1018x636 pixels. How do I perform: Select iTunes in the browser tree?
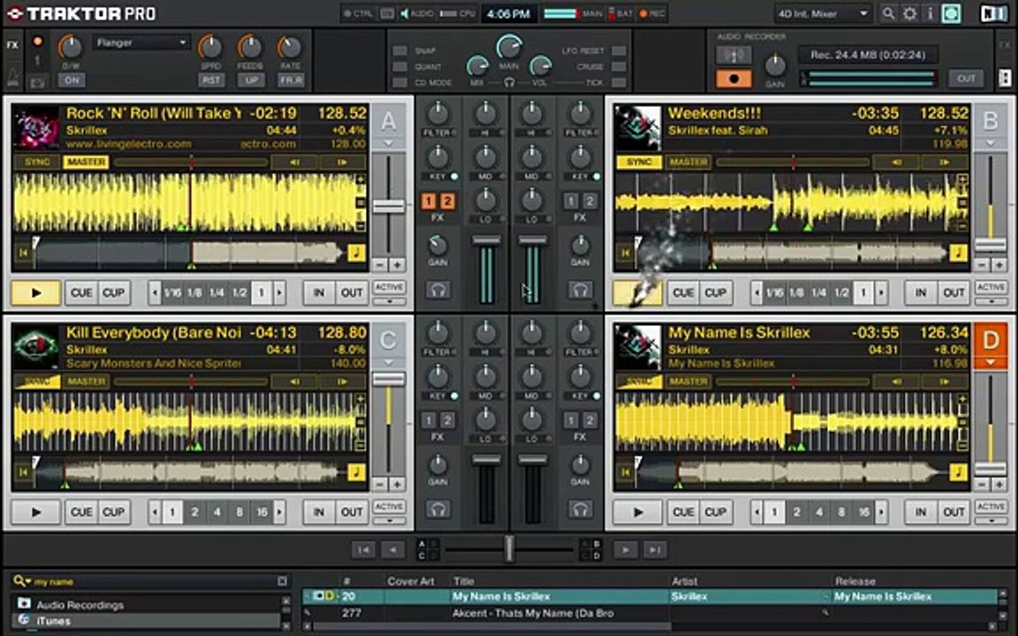point(53,621)
